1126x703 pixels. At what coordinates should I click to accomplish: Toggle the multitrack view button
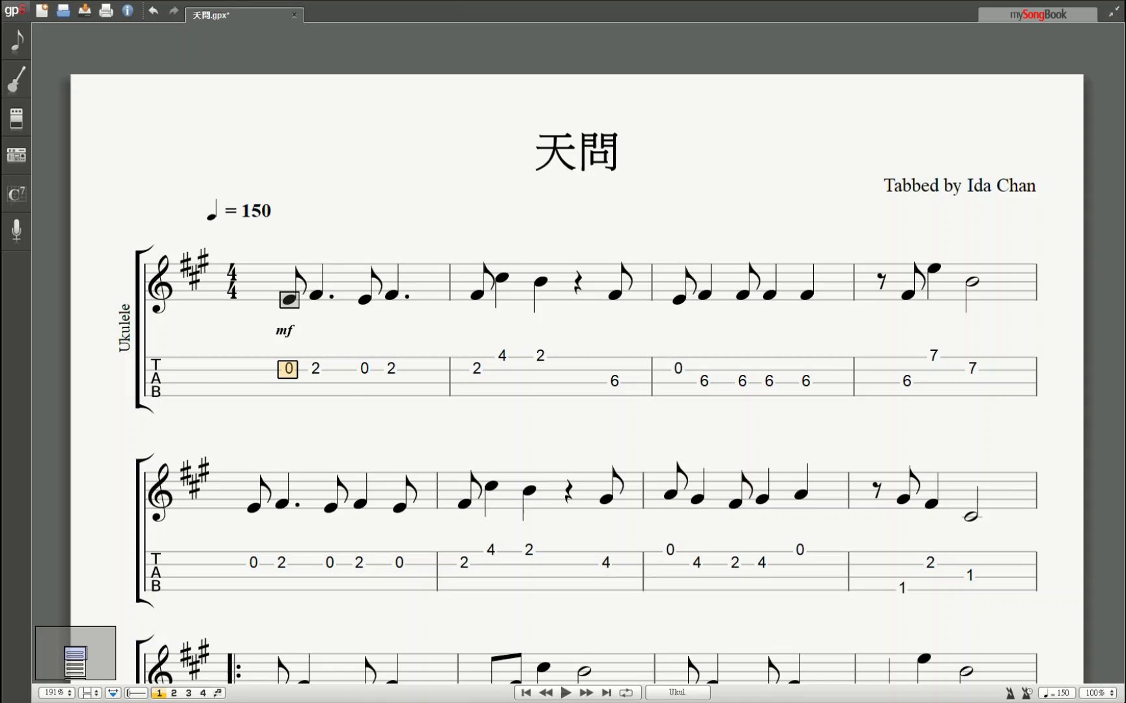click(x=113, y=693)
